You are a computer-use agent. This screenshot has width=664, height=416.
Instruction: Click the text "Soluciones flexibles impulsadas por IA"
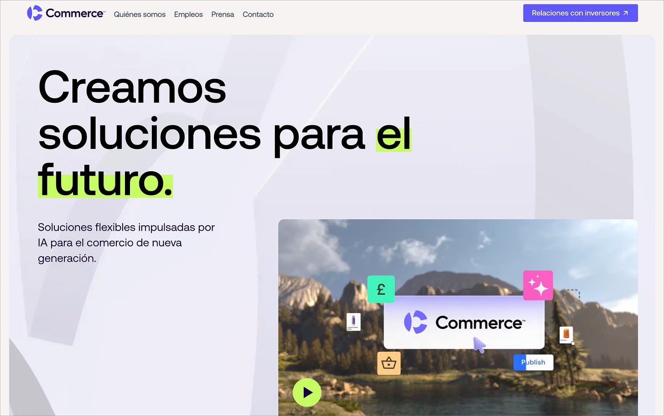point(126,235)
